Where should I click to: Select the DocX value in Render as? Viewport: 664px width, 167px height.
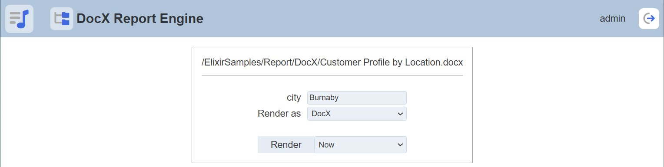click(321, 114)
